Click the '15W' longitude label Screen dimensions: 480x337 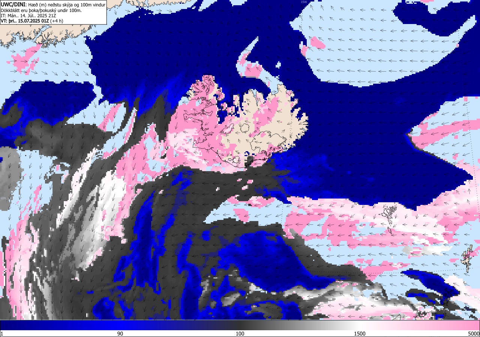[304, 2]
